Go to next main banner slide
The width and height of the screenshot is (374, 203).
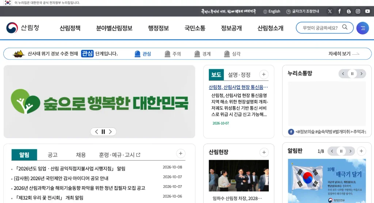tap(110, 132)
